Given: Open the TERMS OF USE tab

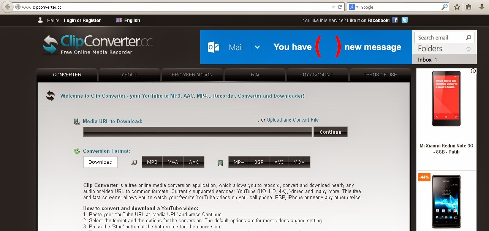Looking at the screenshot, I should click(380, 75).
